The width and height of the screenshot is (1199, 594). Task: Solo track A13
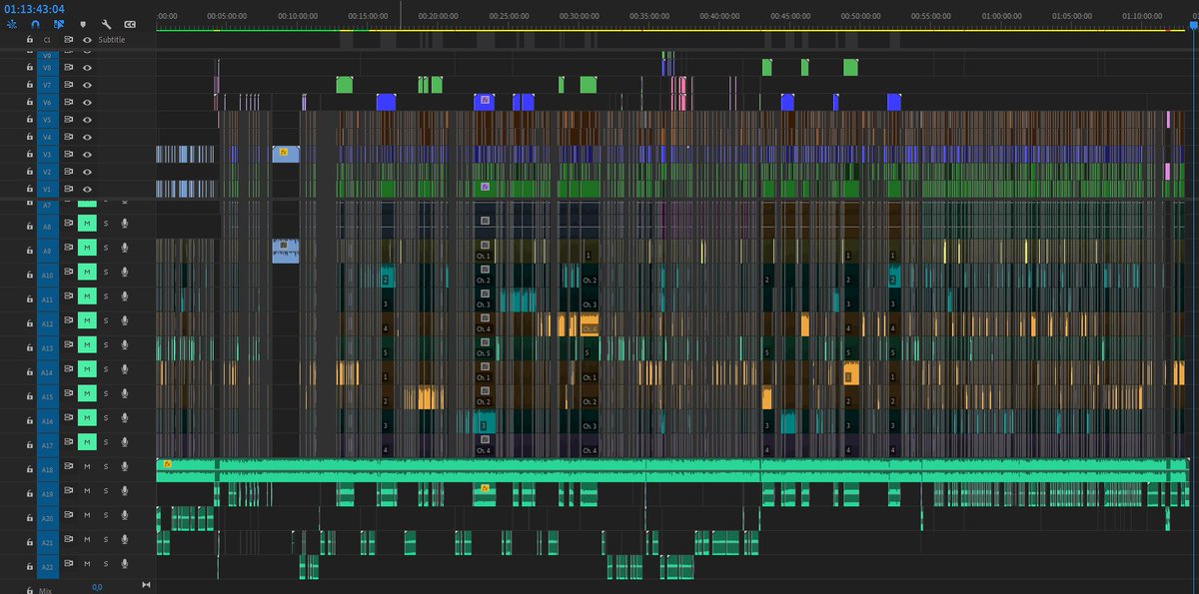click(106, 346)
